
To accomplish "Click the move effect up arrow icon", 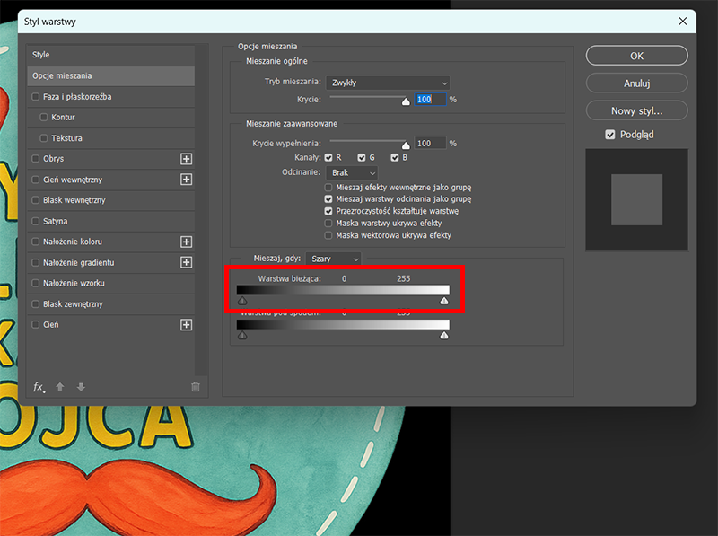I will click(x=60, y=387).
